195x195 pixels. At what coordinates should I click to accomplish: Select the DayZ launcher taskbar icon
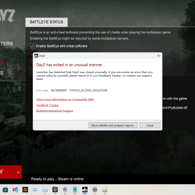pos(85,190)
